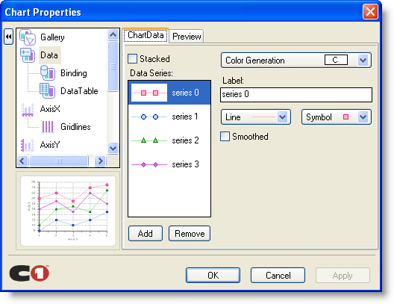Select the ChartData tab
This screenshot has width=394, height=304.
coord(146,35)
